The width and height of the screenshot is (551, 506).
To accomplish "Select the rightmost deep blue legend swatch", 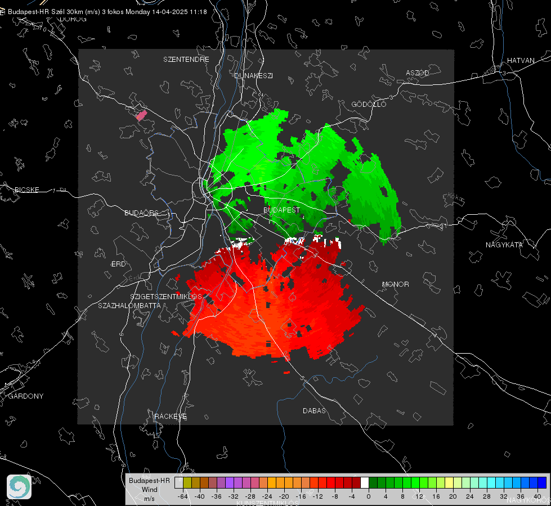I will [542, 482].
